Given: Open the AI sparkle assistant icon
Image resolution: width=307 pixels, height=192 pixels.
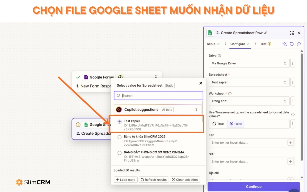Looking at the screenshot, I should pyautogui.click(x=284, y=44).
